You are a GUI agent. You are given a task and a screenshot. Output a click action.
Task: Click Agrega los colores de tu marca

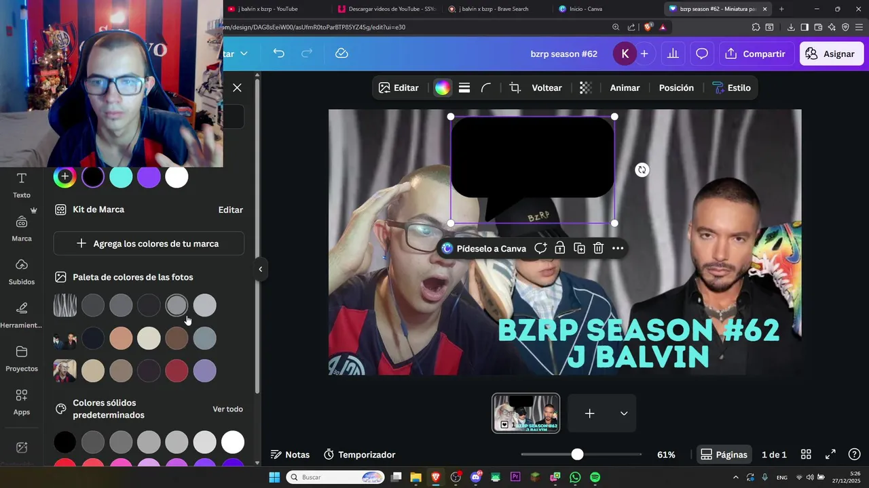pyautogui.click(x=149, y=243)
